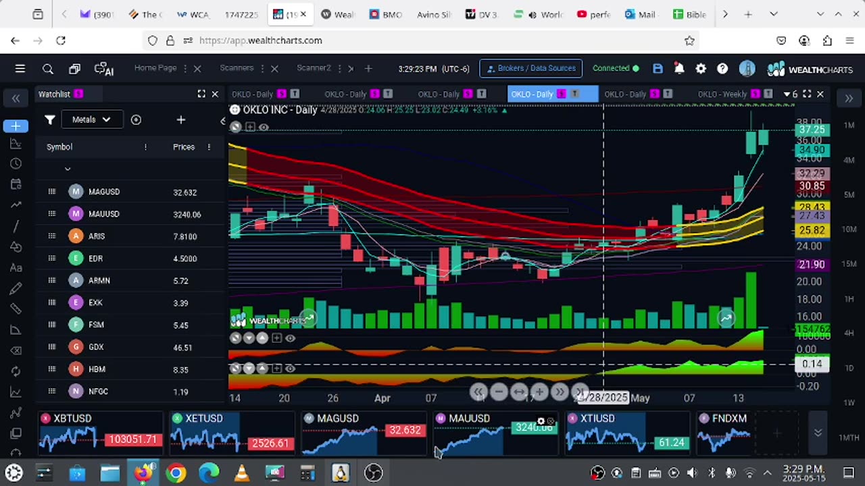Select the 1H timeframe on right sidebar
The height and width of the screenshot is (486, 865).
849,299
